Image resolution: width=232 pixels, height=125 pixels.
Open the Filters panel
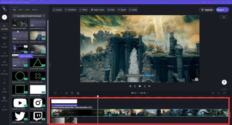84,10
